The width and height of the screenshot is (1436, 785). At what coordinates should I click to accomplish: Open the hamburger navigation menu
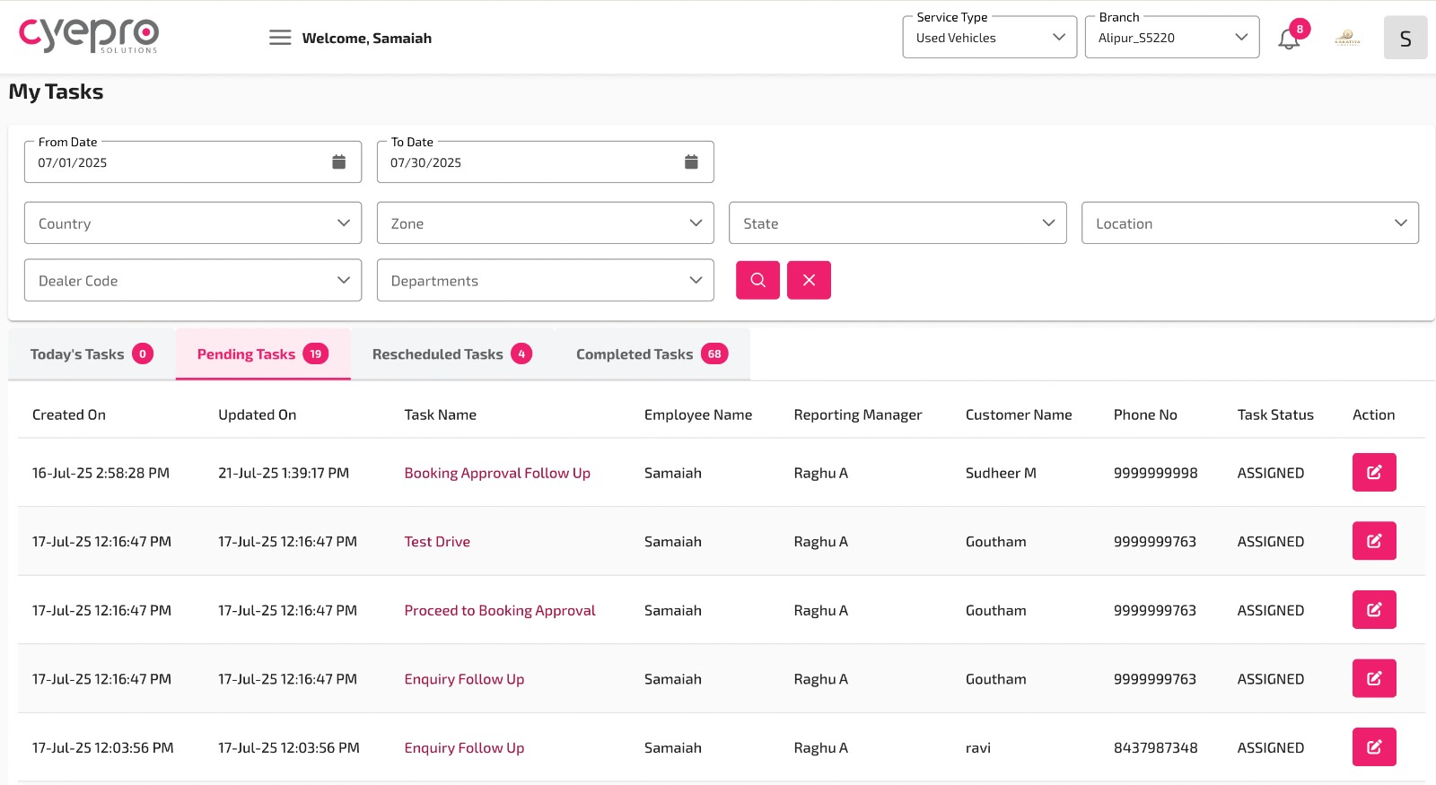[280, 38]
